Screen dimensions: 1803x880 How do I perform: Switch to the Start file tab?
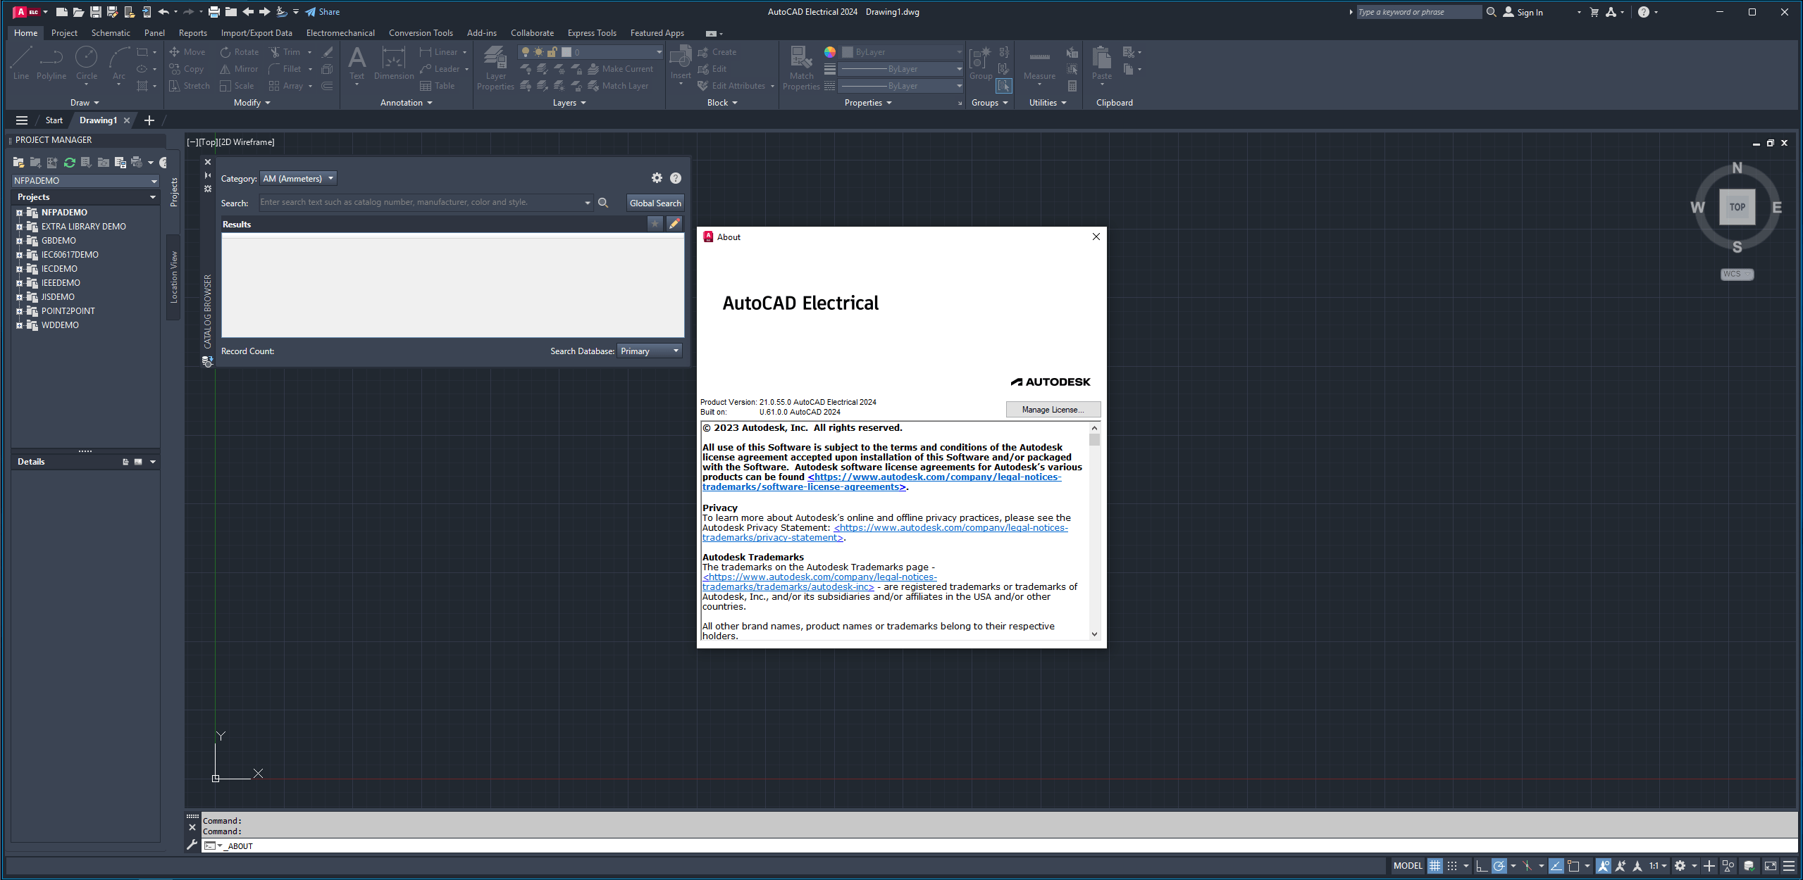[x=54, y=120]
